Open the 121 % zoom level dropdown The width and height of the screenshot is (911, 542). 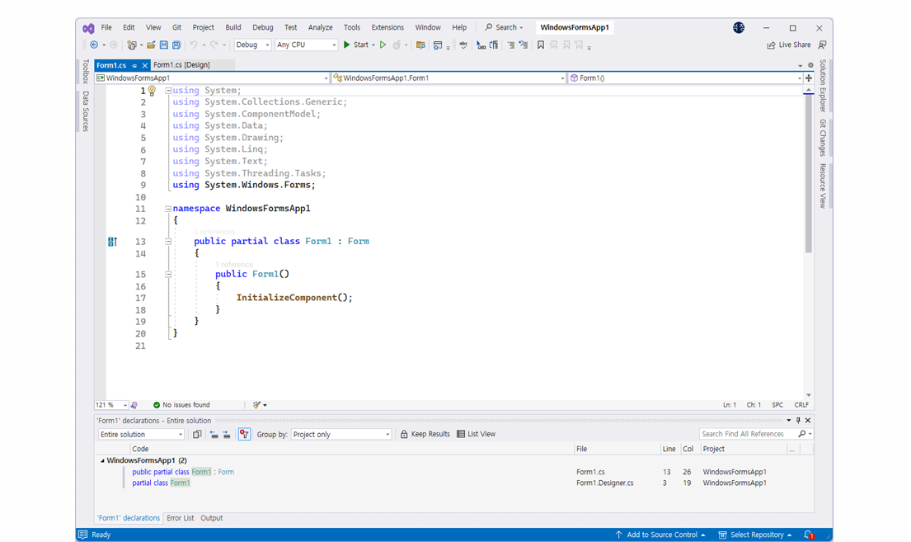click(x=111, y=405)
